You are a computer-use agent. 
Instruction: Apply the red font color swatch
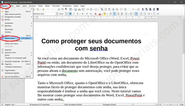[100, 14]
